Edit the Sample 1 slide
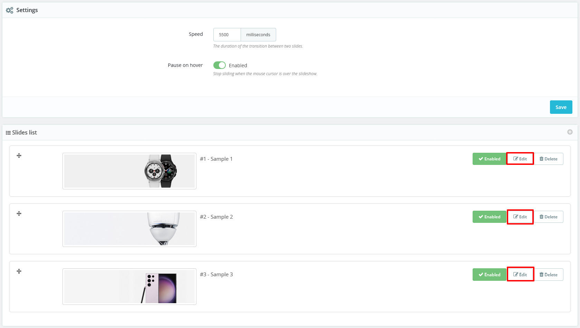 tap(520, 159)
